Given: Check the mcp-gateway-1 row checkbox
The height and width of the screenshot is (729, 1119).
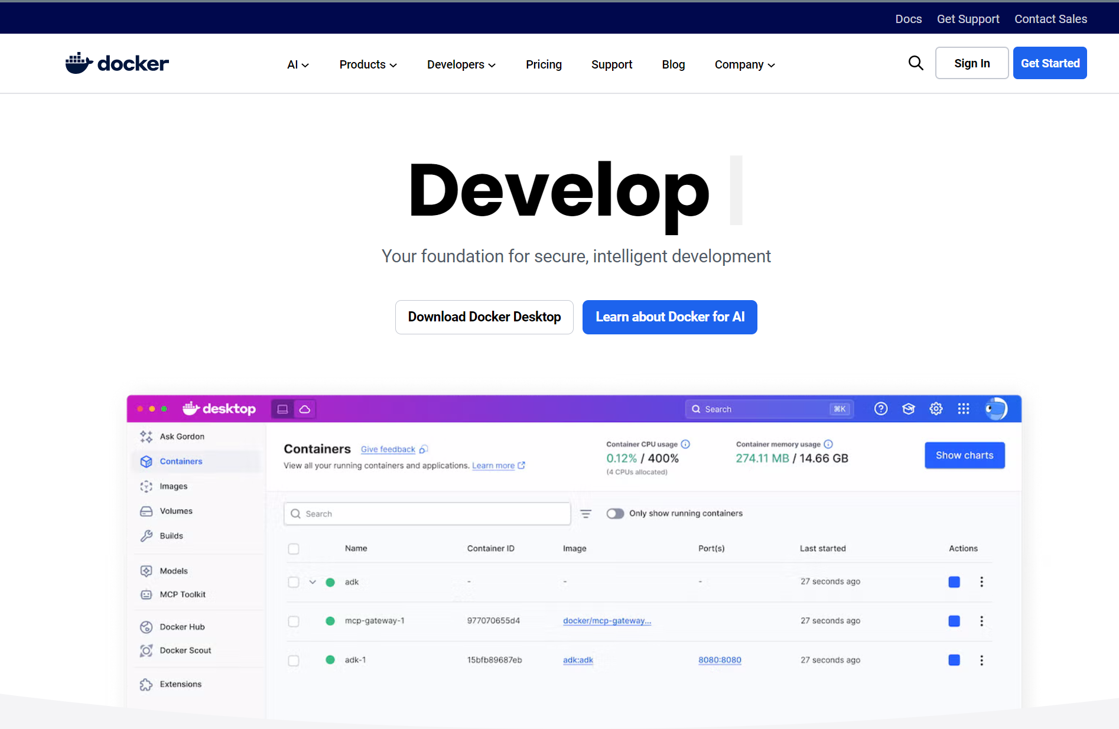Looking at the screenshot, I should coord(294,621).
